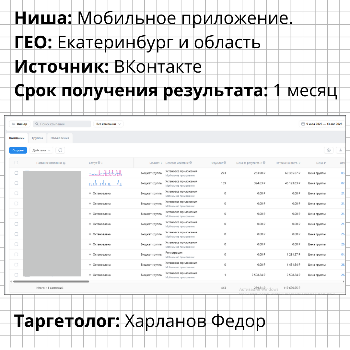Sort by Потрачено всего, ₽ column header
This screenshot has height=350, width=350.
288,163
